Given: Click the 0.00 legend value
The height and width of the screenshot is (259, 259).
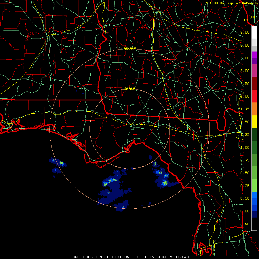Looking at the screenshot, I should (245, 211).
